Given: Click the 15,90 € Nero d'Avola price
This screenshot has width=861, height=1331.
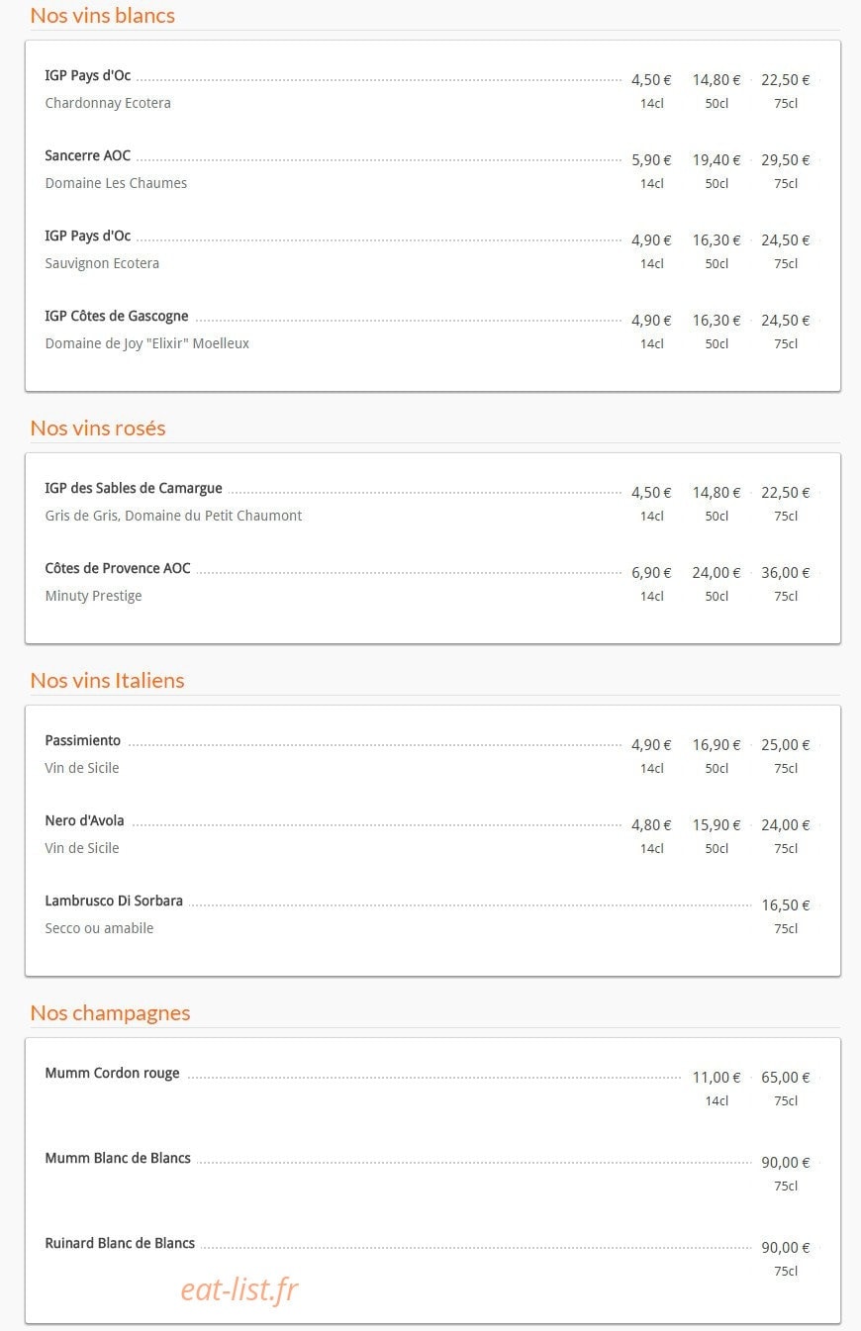Looking at the screenshot, I should point(717,825).
